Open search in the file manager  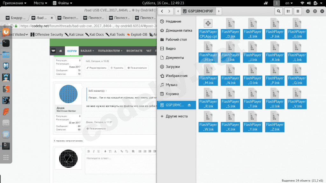279,11
